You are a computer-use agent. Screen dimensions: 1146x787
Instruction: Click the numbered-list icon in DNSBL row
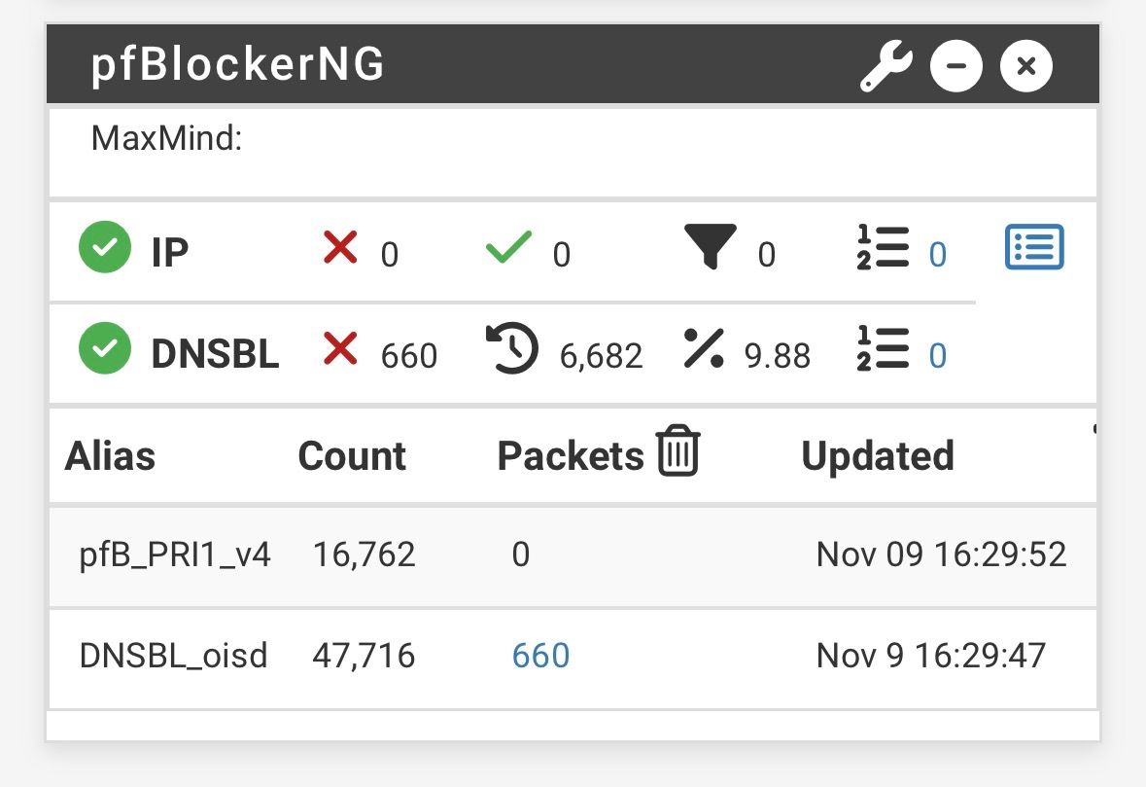pyautogui.click(x=883, y=350)
